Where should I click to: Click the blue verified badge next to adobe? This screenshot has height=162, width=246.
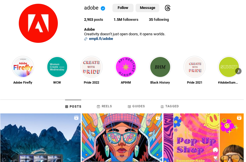(103, 8)
